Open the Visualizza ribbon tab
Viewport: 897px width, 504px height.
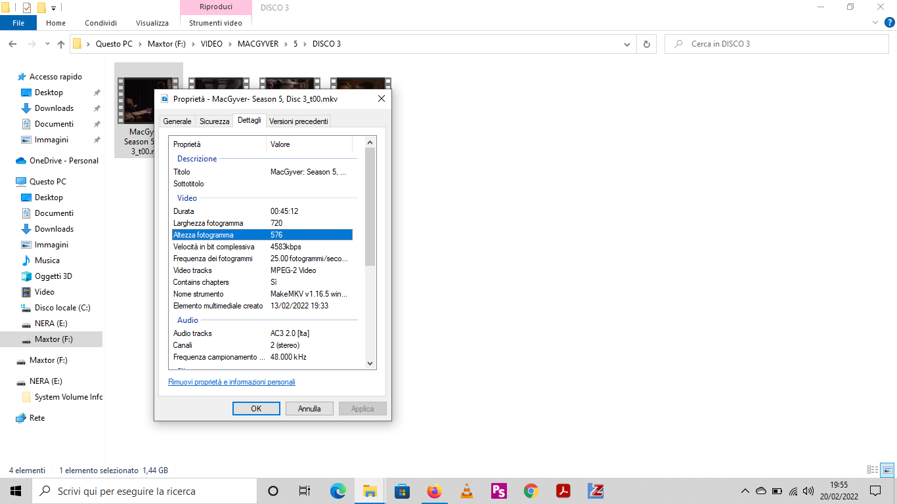point(152,23)
